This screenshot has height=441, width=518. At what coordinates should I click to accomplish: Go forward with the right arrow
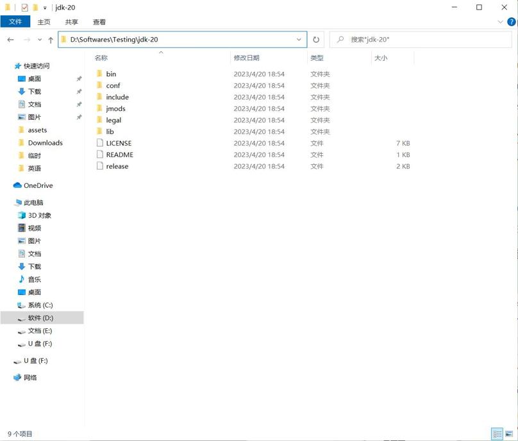click(27, 40)
